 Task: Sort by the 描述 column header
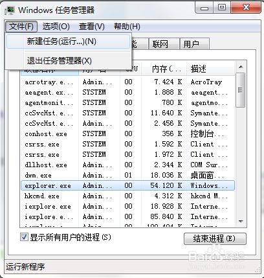[x=210, y=69]
